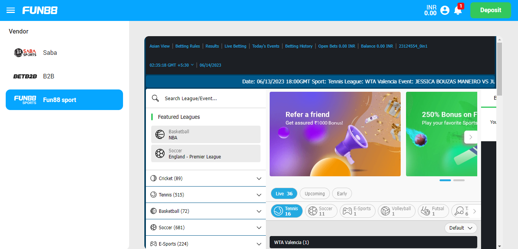Screen dimensions: 518x249
Task: Click the Premier League soccer ball icon
Action: [x=160, y=153]
